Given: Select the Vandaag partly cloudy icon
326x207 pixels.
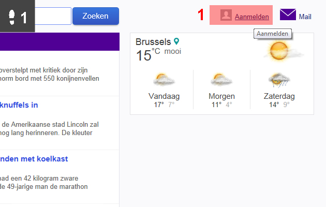Looking at the screenshot, I should [x=164, y=80].
